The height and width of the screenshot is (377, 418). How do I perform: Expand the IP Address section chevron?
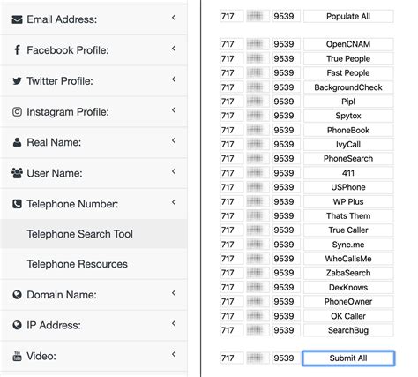(x=174, y=323)
